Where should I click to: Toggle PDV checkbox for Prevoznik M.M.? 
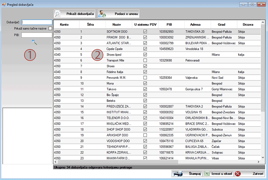pos(145,78)
